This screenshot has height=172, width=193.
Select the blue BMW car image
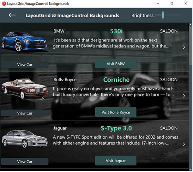point(25,42)
